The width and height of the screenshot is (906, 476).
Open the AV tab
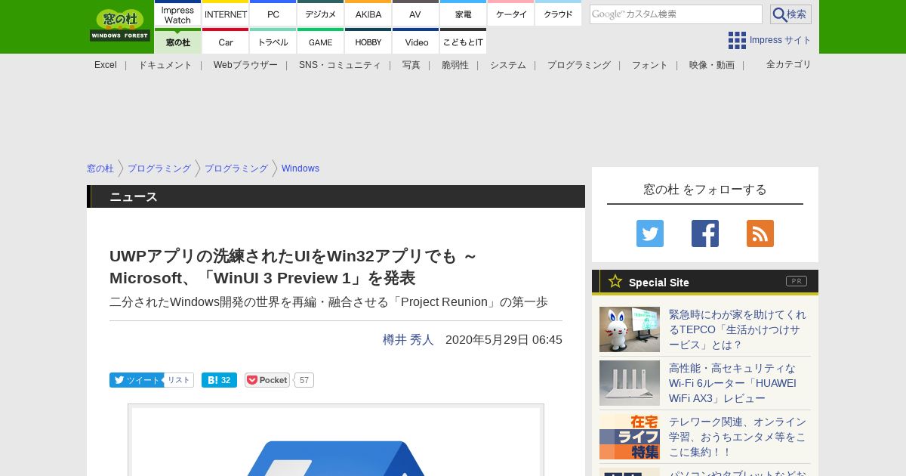pos(415,14)
